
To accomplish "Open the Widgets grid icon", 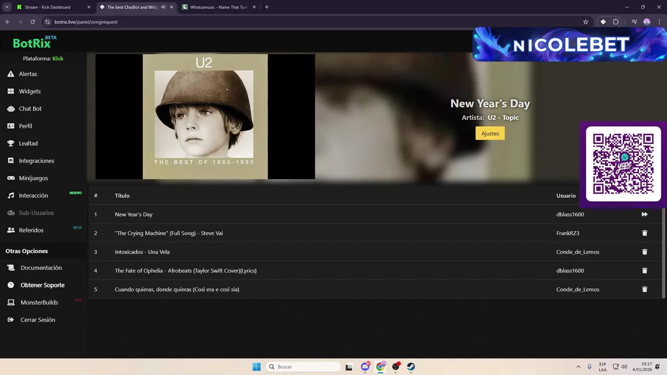I will click(10, 91).
